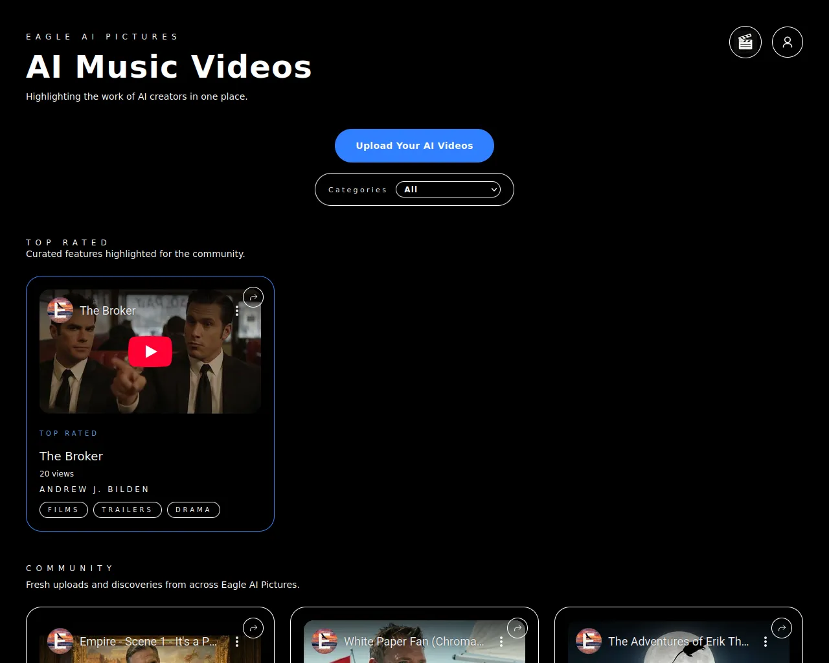Open the three-dot menu on The Broker video
Viewport: 829px width, 663px height.
click(x=237, y=310)
